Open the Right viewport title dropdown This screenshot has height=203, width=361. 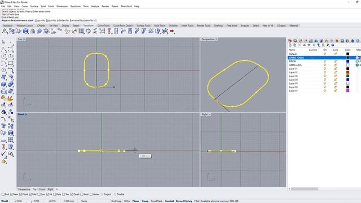[x=209, y=114]
